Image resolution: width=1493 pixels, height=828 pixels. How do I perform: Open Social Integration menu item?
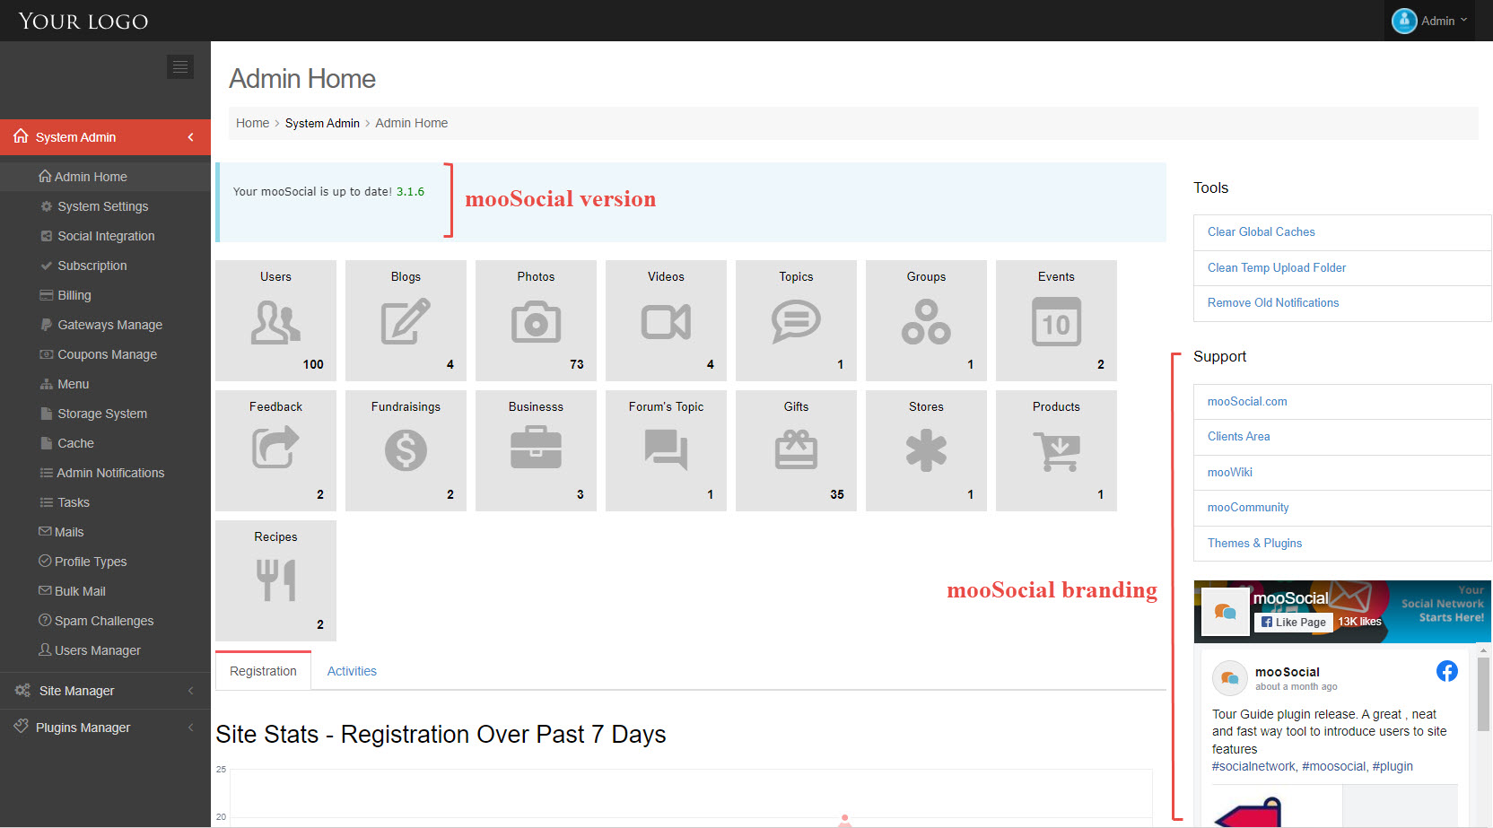point(105,236)
